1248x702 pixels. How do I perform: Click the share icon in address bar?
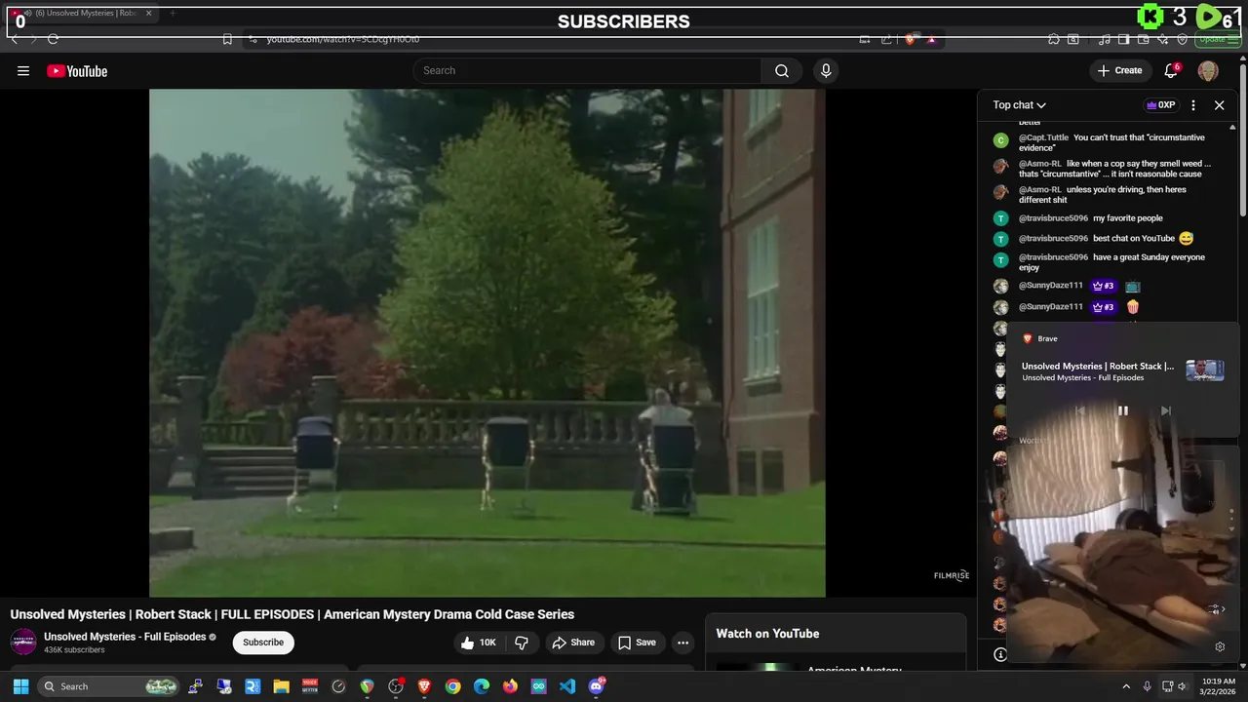point(886,39)
